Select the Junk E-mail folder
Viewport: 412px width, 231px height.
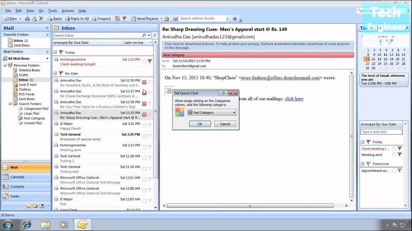click(27, 85)
